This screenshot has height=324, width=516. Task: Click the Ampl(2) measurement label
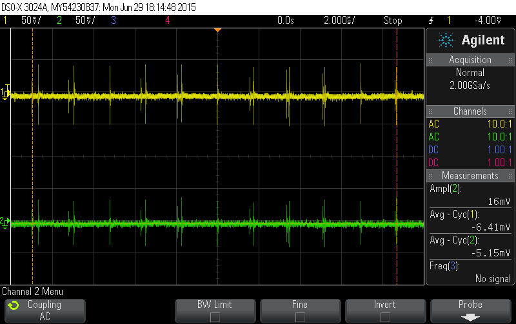[x=446, y=189]
